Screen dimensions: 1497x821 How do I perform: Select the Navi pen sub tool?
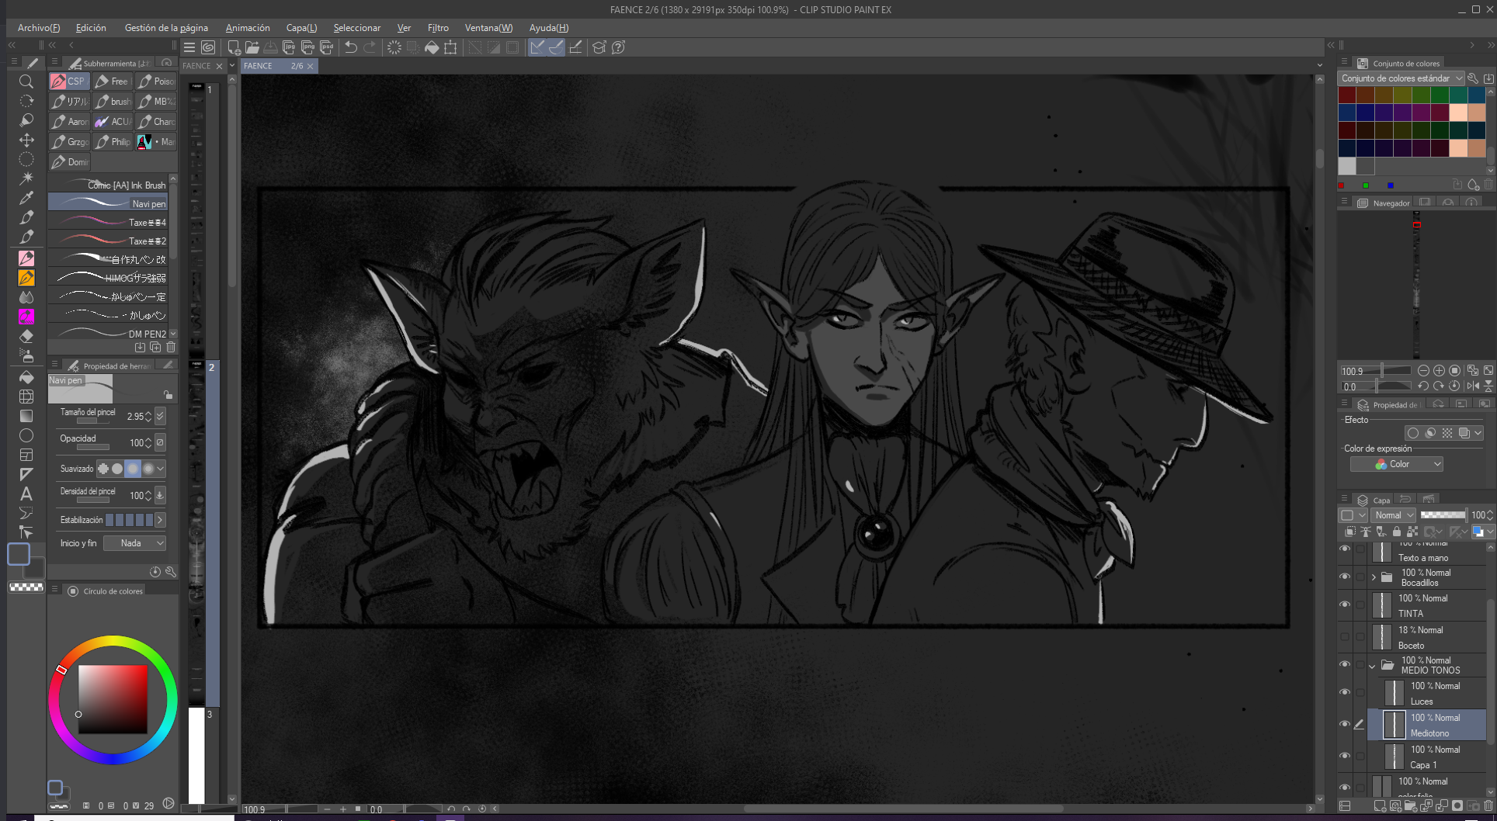(x=108, y=203)
